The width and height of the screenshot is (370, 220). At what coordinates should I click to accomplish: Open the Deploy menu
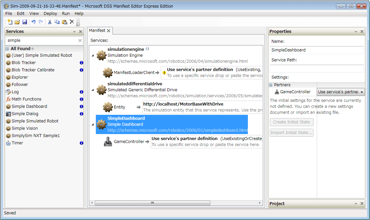coord(50,13)
